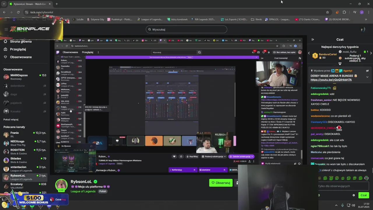Open Chrome three-dot menu

pos(368,12)
